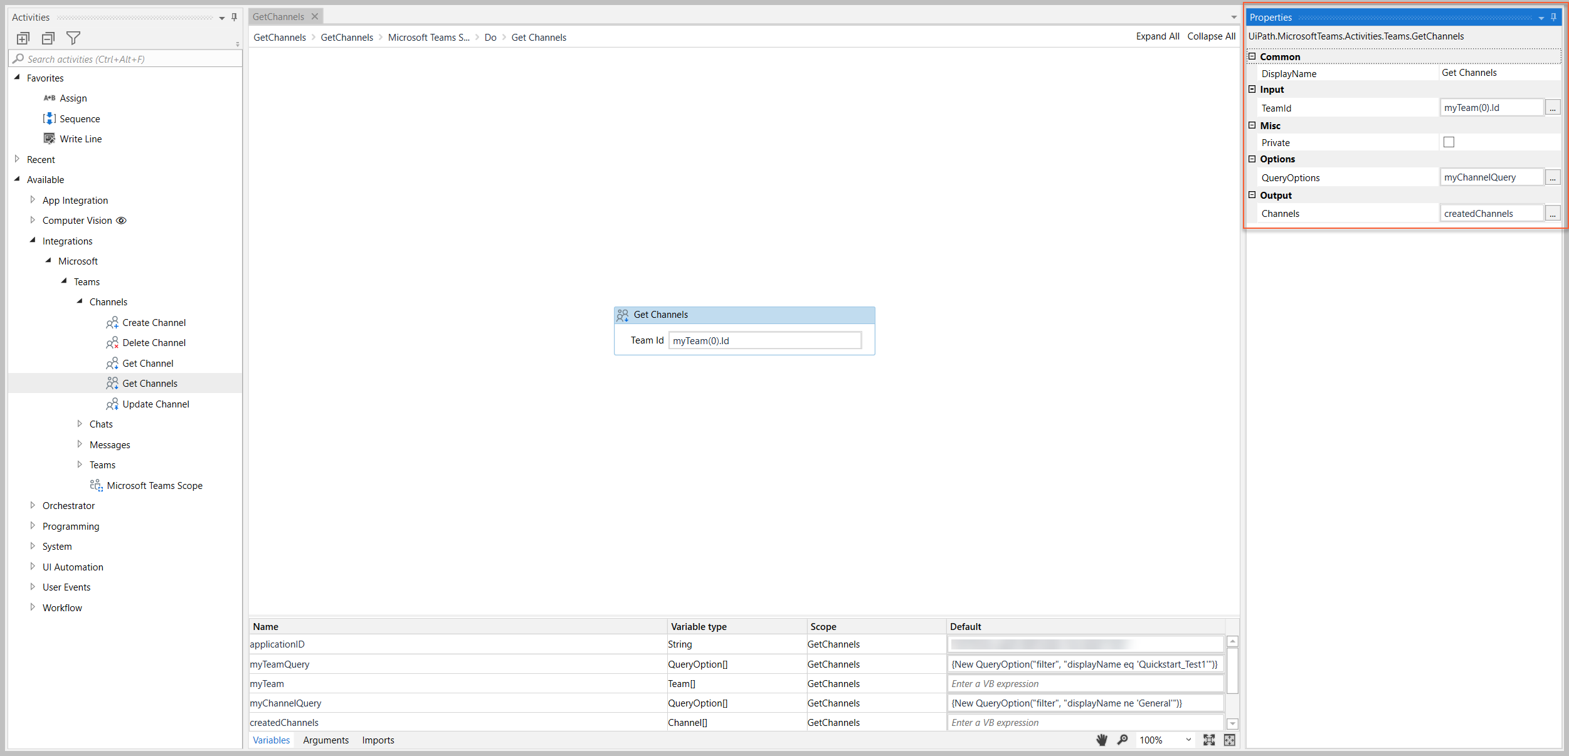This screenshot has width=1569, height=756.
Task: Click the Get Channels icon in designer header
Action: coord(623,315)
